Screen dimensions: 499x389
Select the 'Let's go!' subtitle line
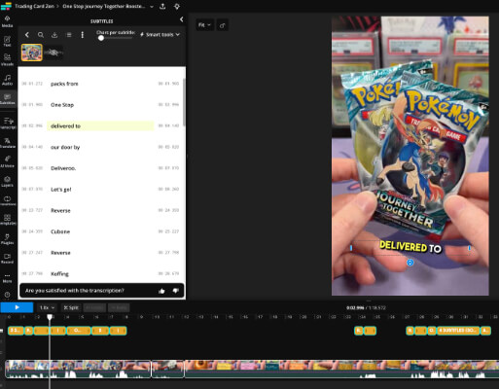point(100,190)
